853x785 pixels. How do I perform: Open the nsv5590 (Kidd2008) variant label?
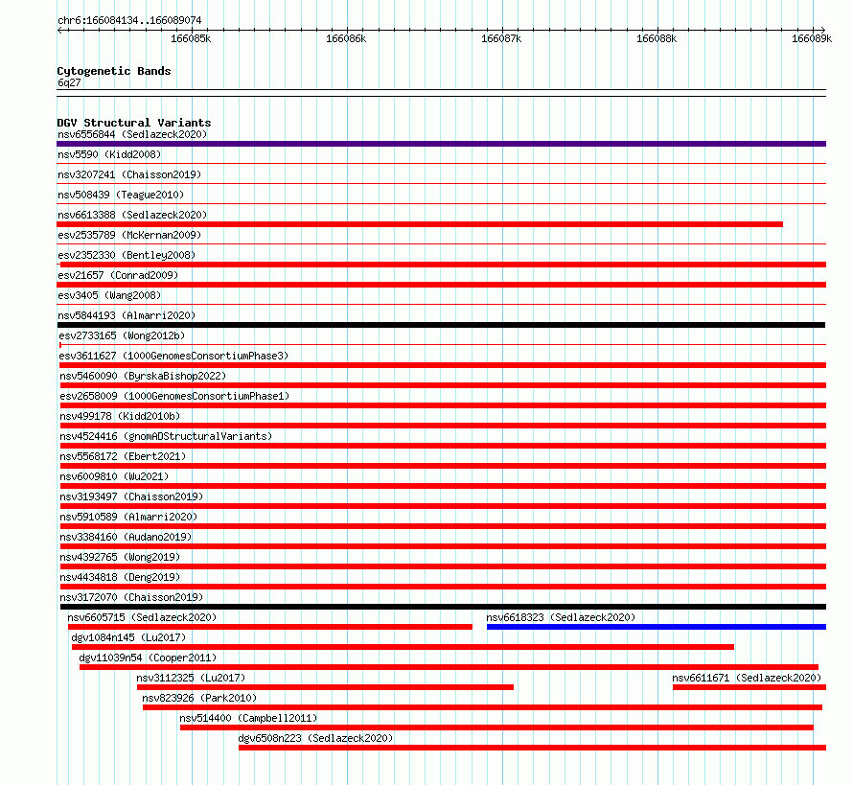[x=109, y=154]
